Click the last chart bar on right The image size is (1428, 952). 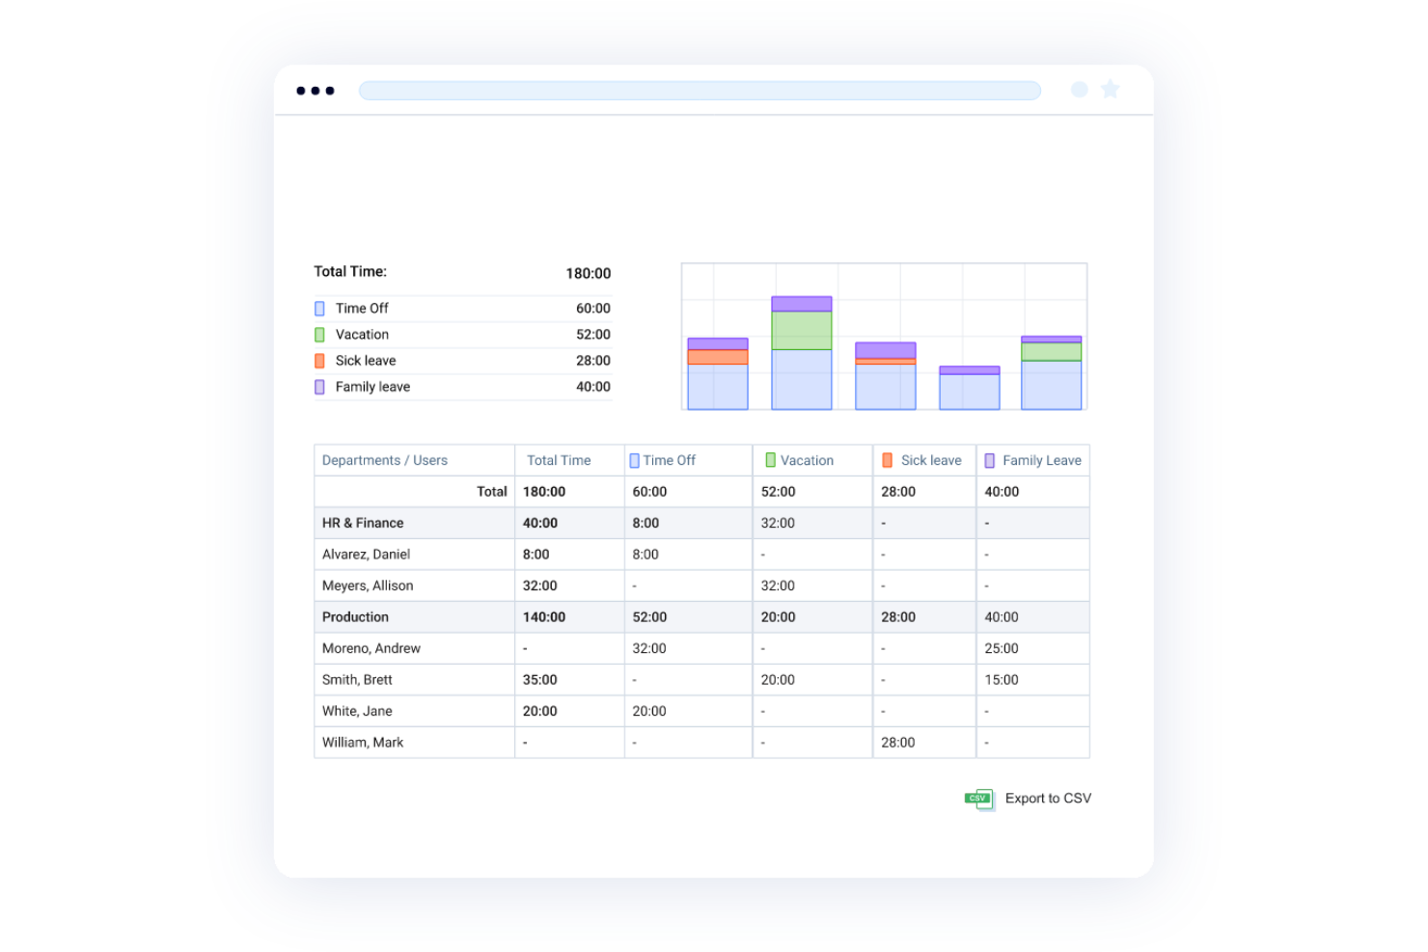point(1052,373)
